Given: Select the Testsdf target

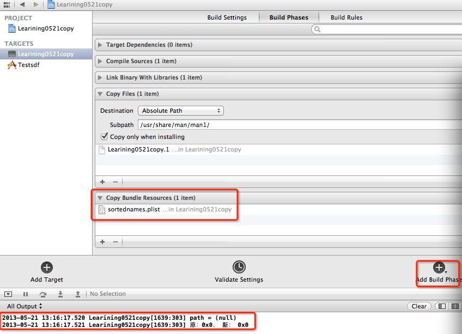Looking at the screenshot, I should pos(23,65).
